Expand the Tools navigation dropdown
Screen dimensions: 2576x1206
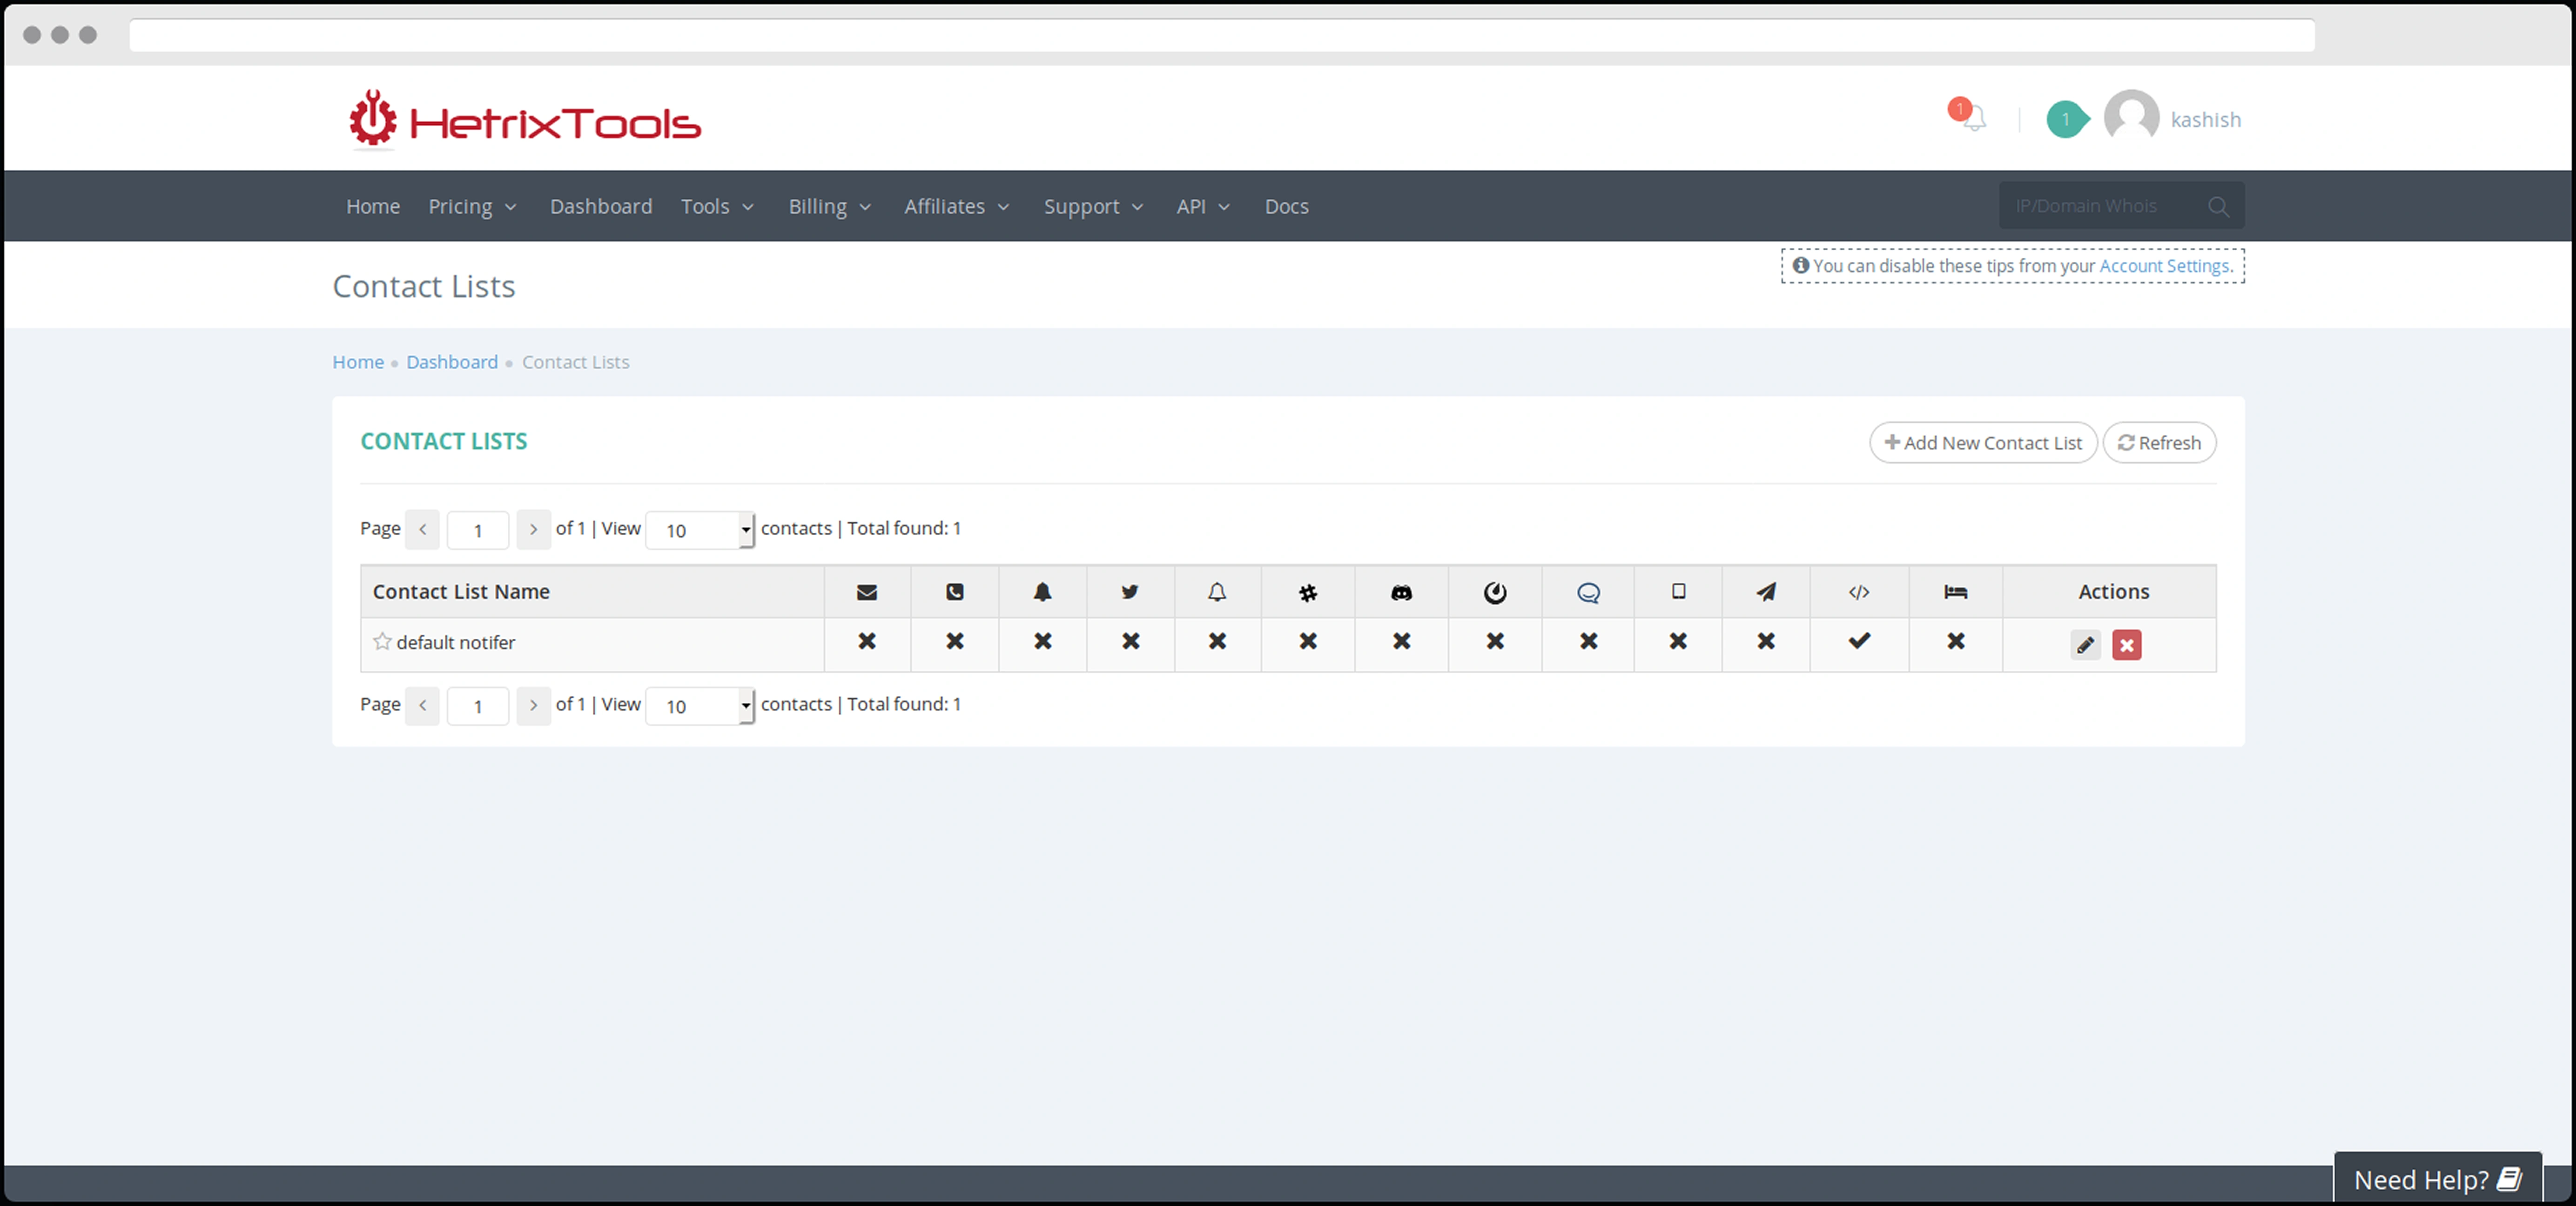(x=717, y=207)
